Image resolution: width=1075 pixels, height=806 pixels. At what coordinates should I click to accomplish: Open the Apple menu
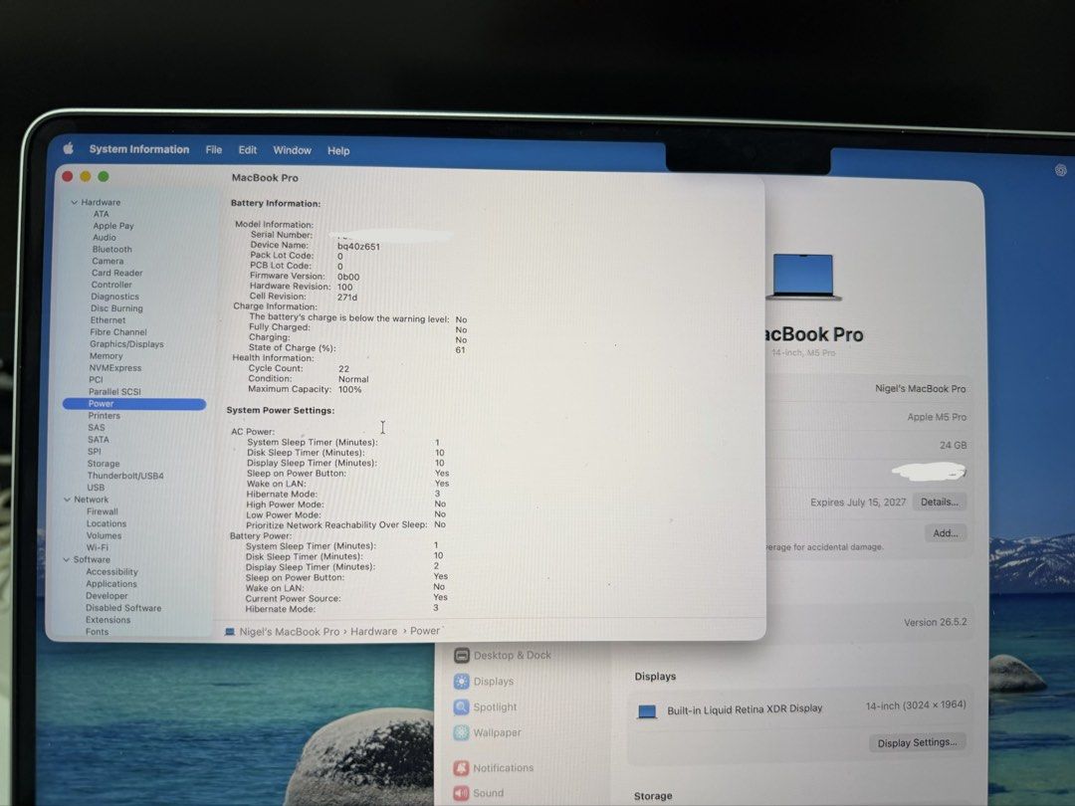pyautogui.click(x=69, y=148)
